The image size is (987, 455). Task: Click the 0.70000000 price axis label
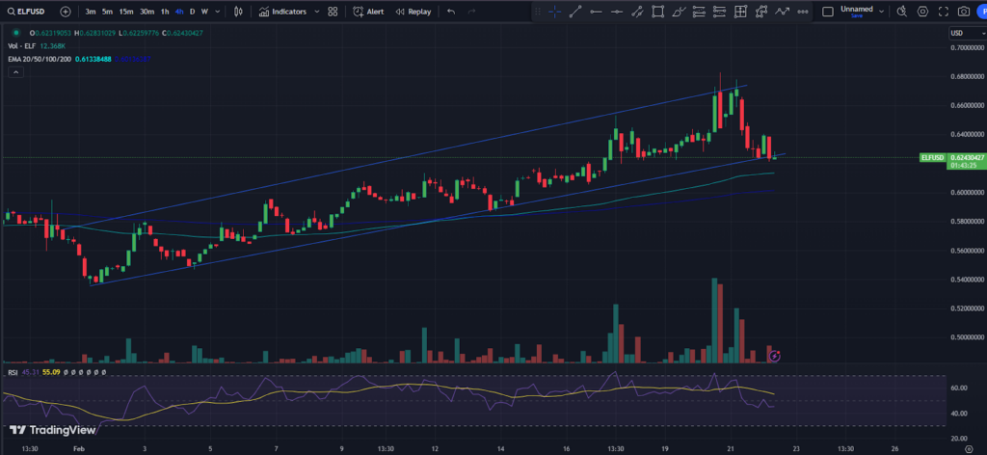[966, 47]
